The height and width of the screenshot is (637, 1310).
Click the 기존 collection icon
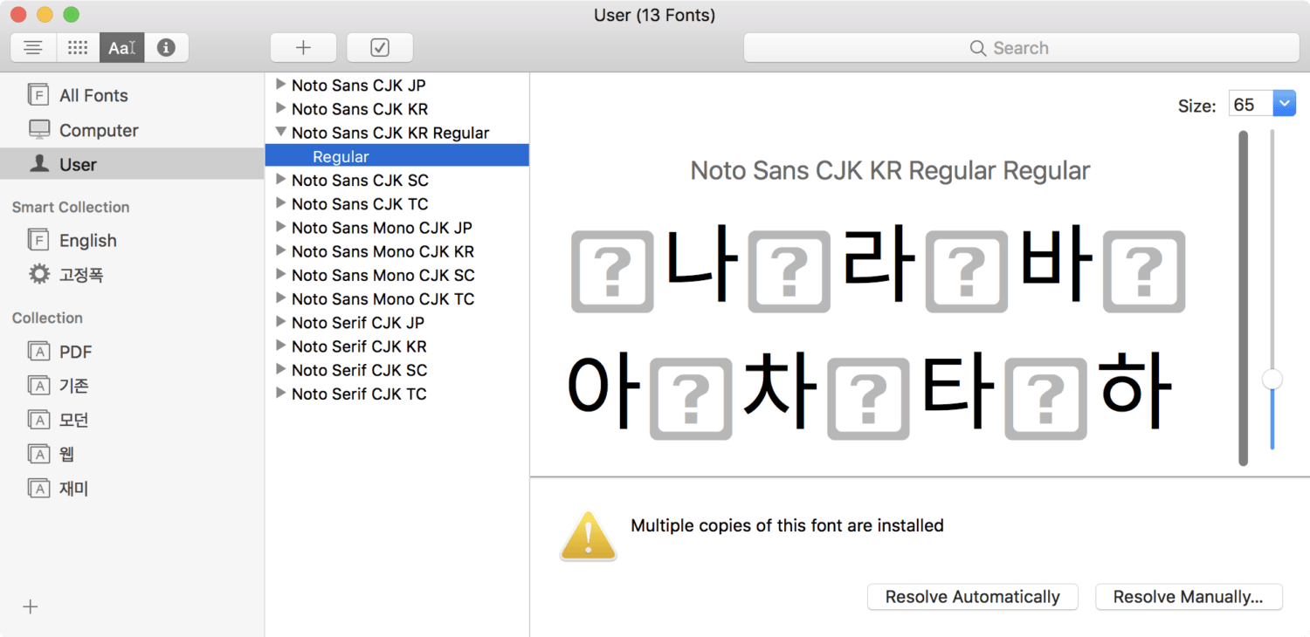[38, 386]
